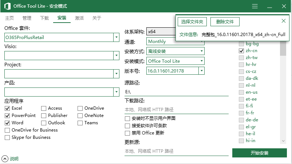Enable the Outlook application checkbox

44,123
